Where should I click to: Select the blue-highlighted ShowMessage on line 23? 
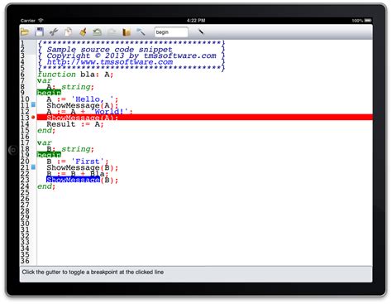(73, 180)
